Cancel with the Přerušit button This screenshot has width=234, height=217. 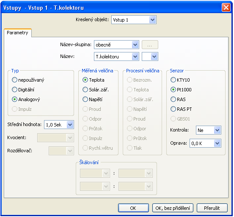pyautogui.click(x=212, y=208)
